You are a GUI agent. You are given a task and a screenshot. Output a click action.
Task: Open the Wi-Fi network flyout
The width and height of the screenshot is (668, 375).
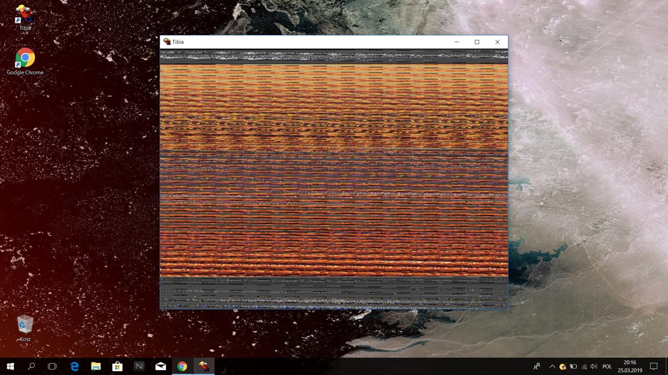584,367
